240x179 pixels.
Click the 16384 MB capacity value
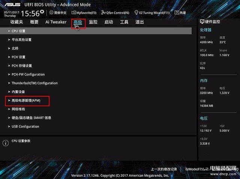click(x=207, y=106)
